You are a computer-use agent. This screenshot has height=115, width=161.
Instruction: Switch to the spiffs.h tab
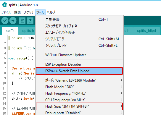click(x=27, y=31)
